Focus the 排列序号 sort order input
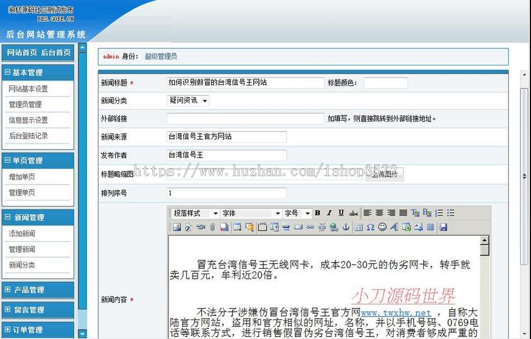The height and width of the screenshot is (339, 531). coord(227,193)
